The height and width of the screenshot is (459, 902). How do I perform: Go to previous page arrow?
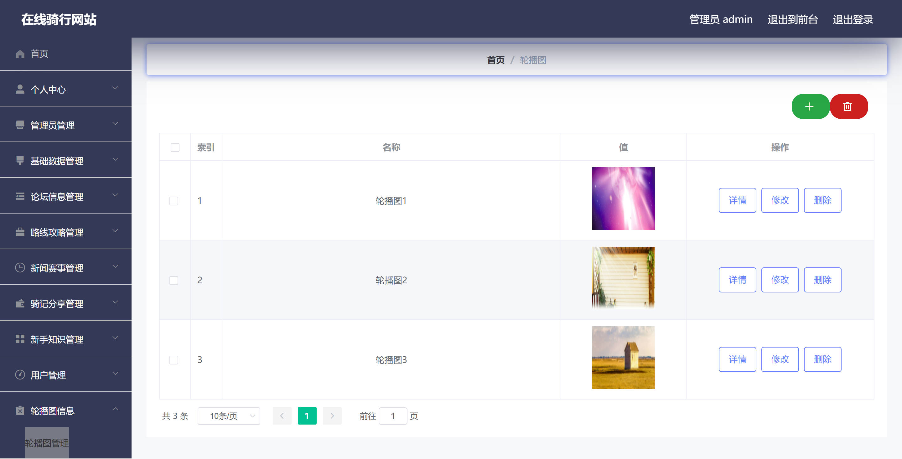pos(282,416)
